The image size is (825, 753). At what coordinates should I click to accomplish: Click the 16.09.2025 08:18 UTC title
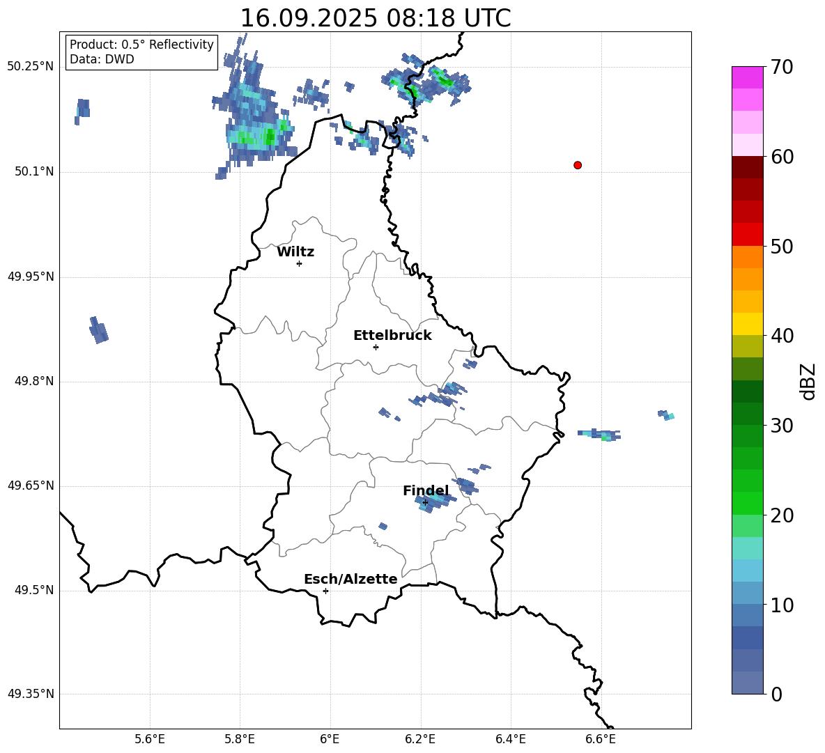point(376,18)
